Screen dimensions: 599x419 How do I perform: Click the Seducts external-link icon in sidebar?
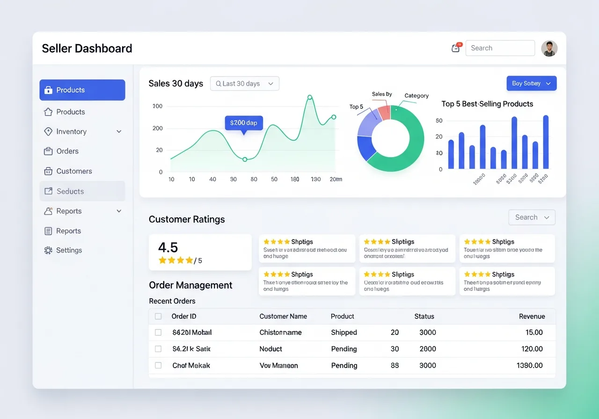[x=48, y=191]
